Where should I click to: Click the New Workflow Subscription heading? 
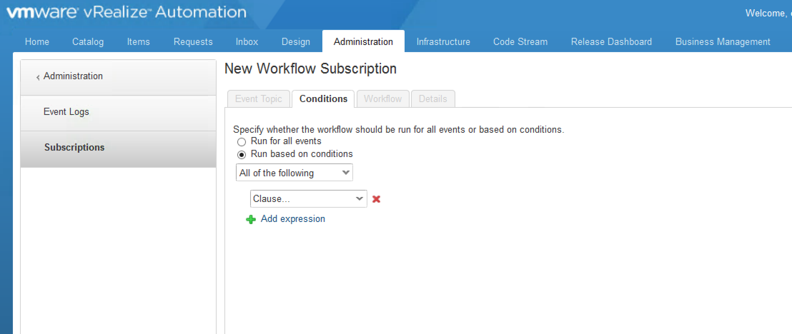click(310, 69)
